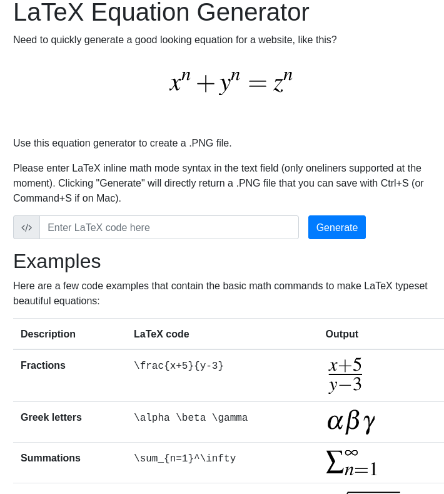Click the paragraph mentioning Ctrl+S shortcut

tap(218, 183)
